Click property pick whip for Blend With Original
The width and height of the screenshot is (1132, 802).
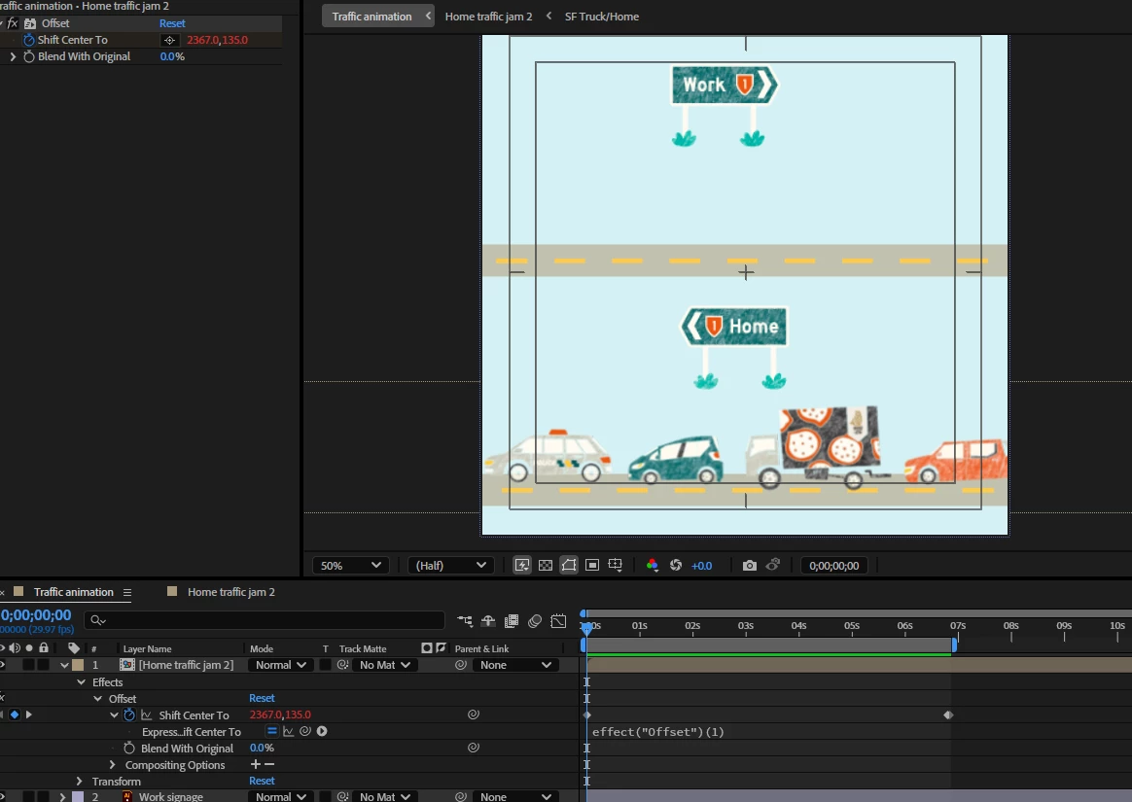[474, 748]
